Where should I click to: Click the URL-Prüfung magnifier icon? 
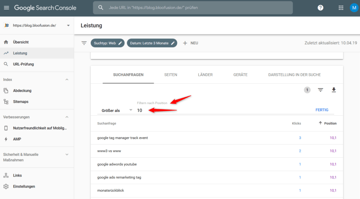[x=6, y=64]
